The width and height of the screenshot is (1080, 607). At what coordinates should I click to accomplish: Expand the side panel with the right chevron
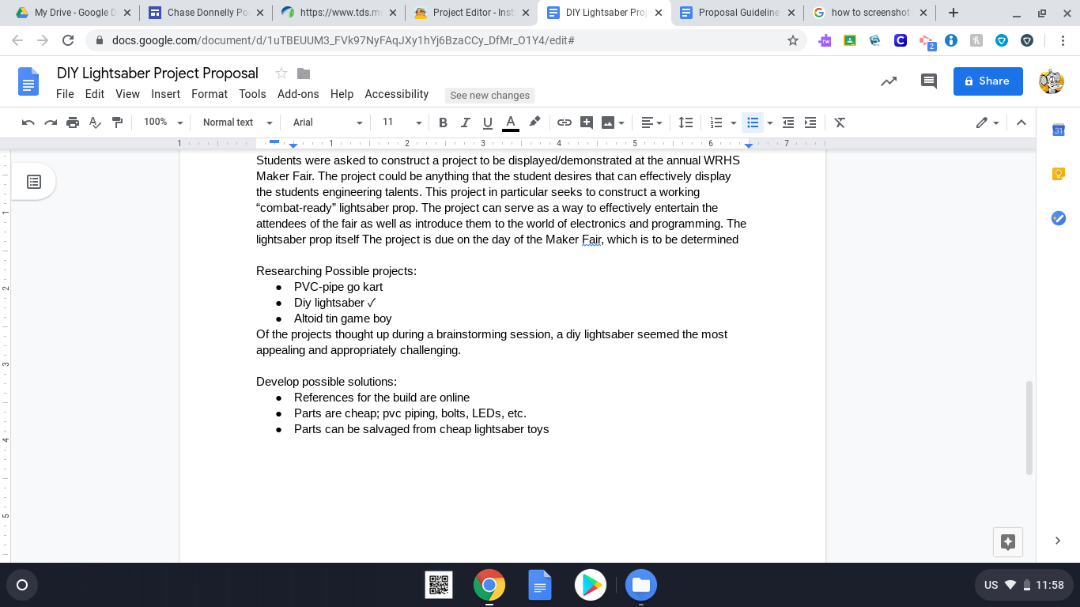tap(1058, 541)
